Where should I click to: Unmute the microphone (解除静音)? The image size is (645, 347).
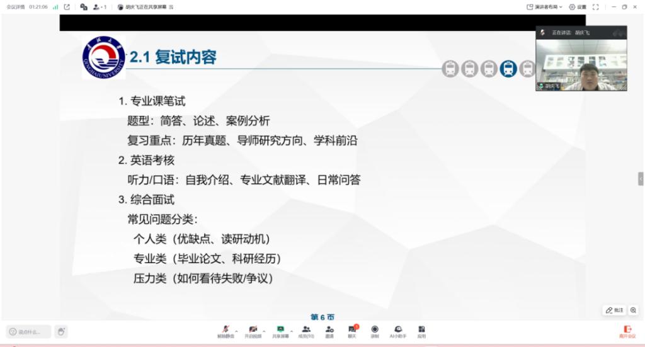[225, 331]
